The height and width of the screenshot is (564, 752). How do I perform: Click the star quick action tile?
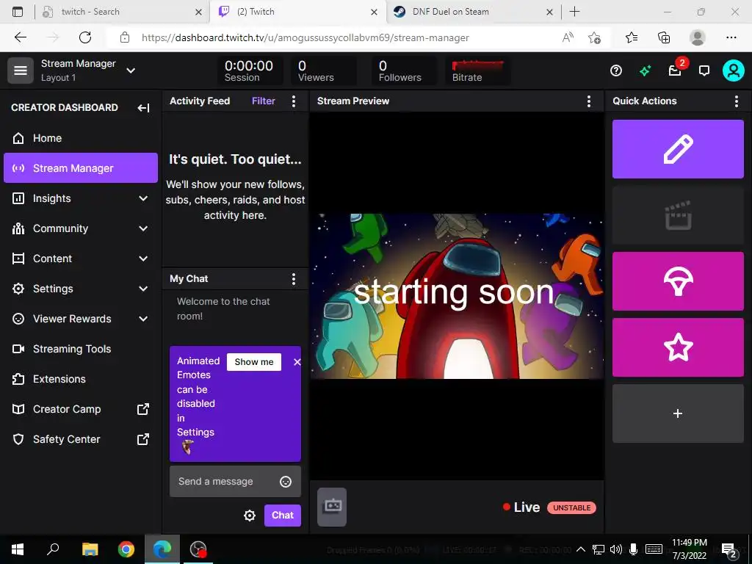678,347
